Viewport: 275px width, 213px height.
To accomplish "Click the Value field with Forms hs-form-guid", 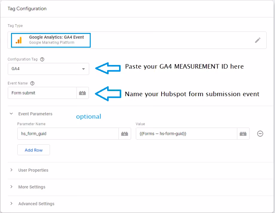I will [186, 134].
